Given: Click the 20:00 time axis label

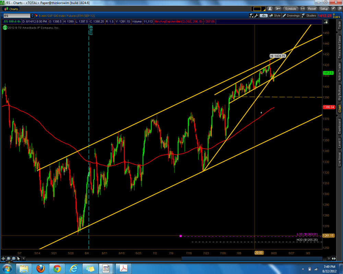Looking at the screenshot, I should (259, 252).
